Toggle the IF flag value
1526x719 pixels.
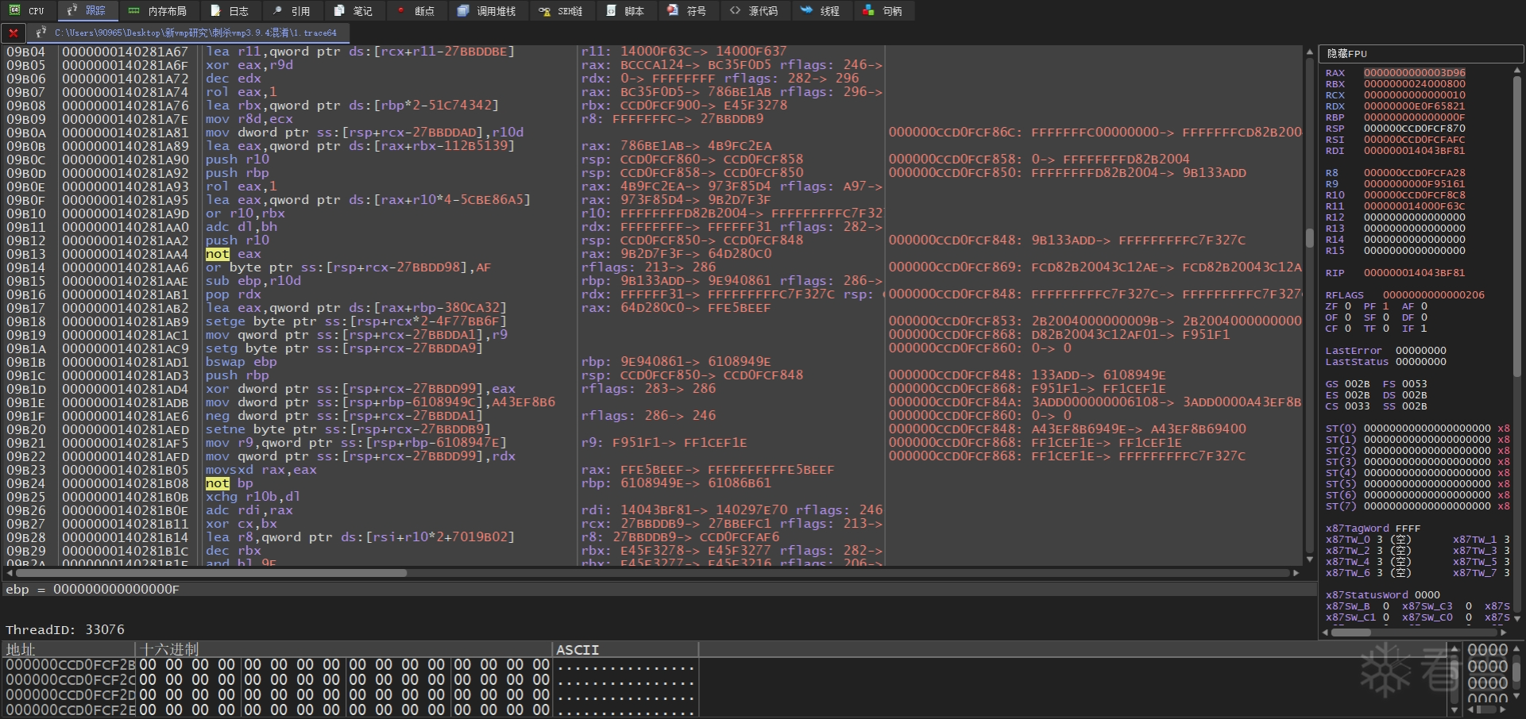[1424, 329]
